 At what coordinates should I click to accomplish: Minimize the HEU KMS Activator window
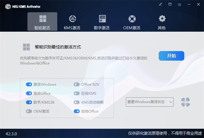pyautogui.click(x=189, y=4)
